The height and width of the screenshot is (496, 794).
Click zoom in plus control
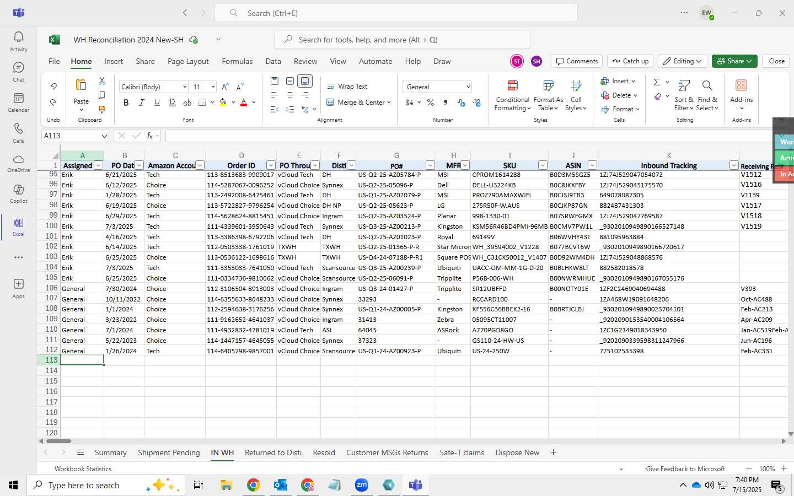coord(784,468)
